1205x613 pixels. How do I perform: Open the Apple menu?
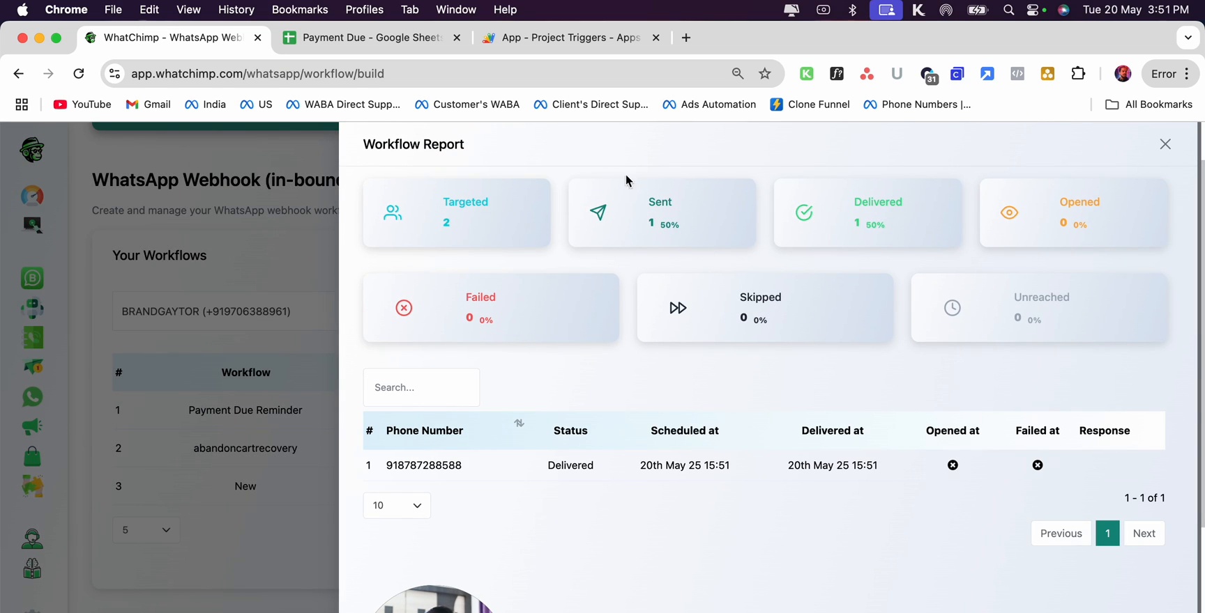point(22,10)
